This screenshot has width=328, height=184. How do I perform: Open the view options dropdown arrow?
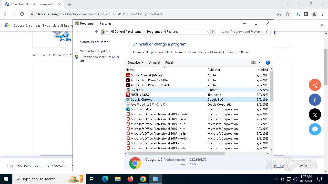point(259,63)
